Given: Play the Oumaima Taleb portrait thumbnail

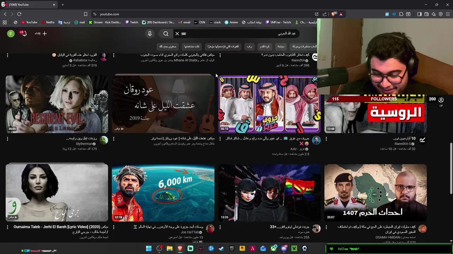Looking at the screenshot, I should [57, 193].
